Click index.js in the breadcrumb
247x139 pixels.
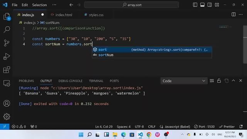click(x=30, y=23)
